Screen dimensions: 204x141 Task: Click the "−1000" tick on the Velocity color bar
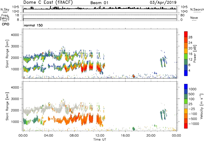[x=194, y=124]
